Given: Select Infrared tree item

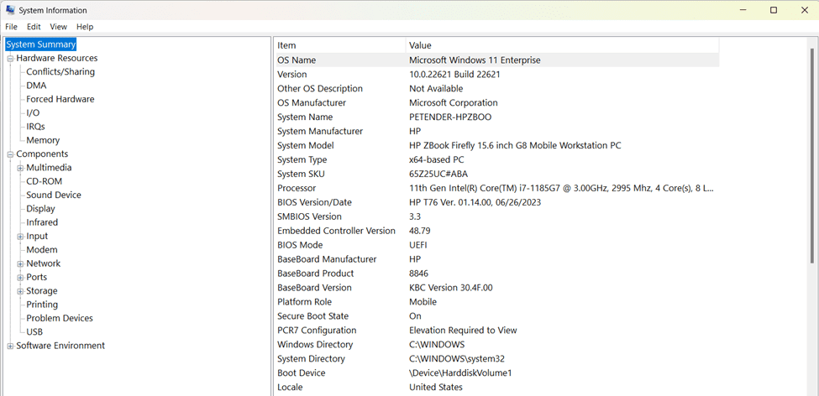Looking at the screenshot, I should coord(42,221).
